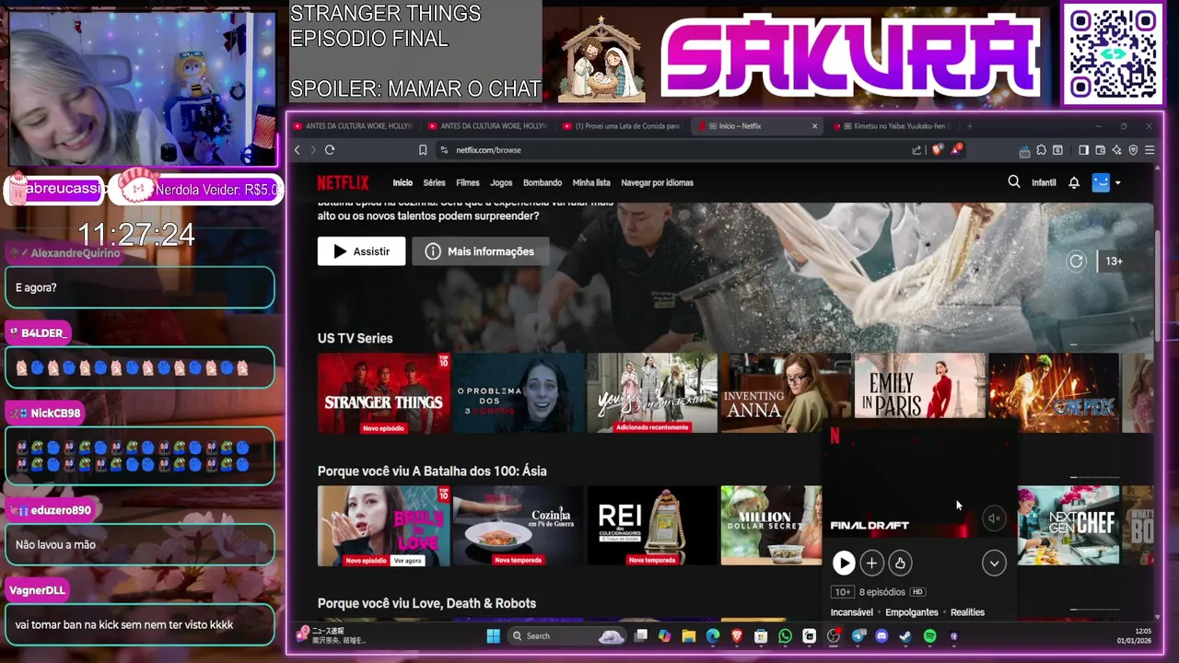Image resolution: width=1179 pixels, height=663 pixels.
Task: Click the Realities tag
Action: click(967, 612)
